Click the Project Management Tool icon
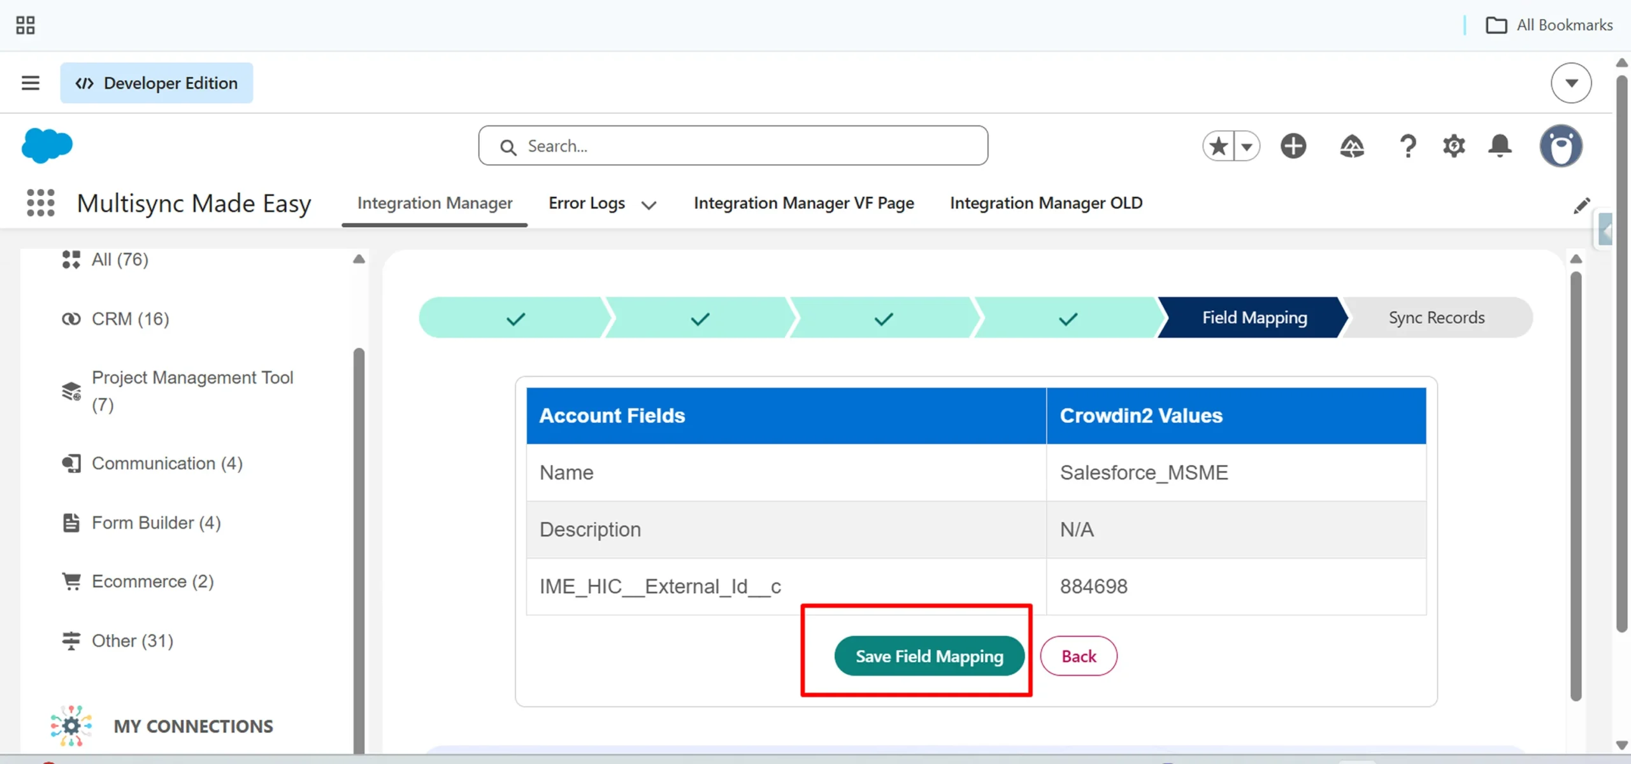 (71, 391)
